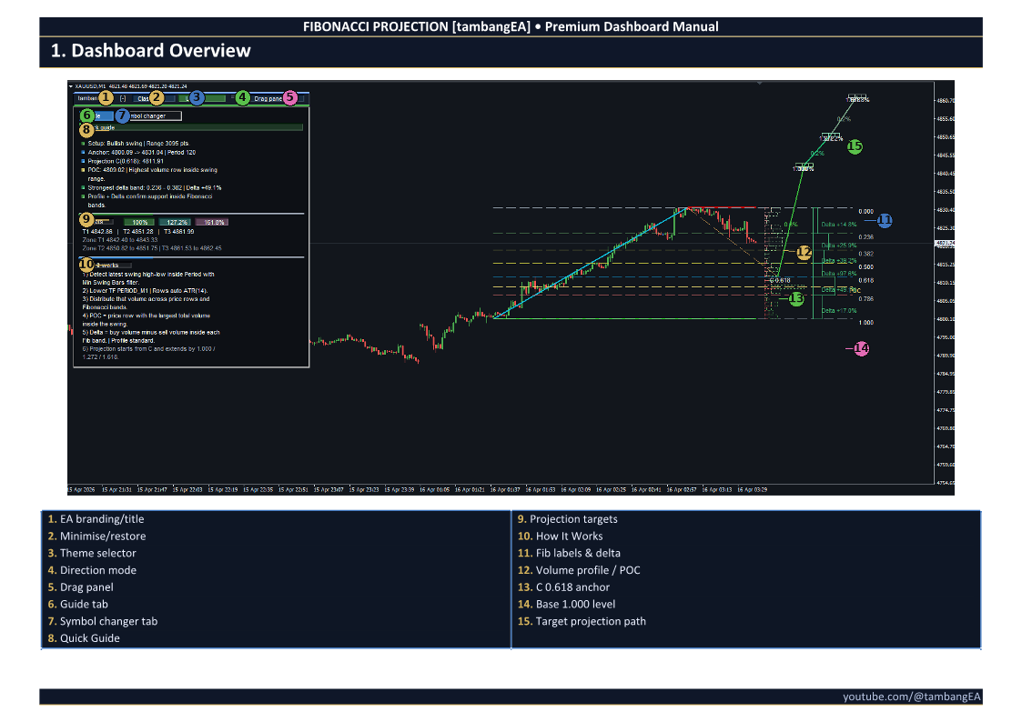Expand the XAUUSD,M1 chart title arrow

click(71, 86)
